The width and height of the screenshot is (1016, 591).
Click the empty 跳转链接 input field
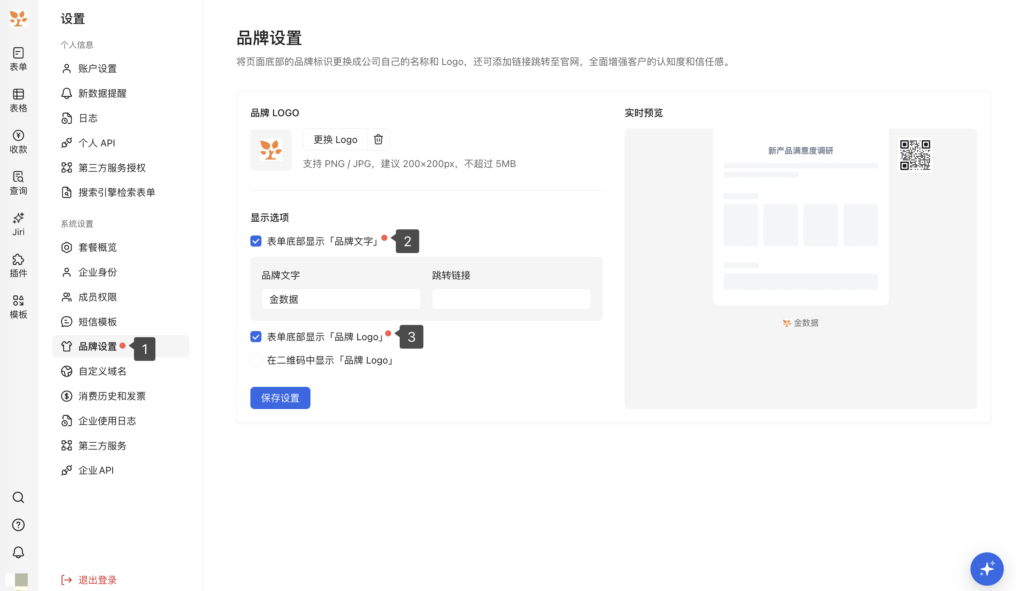point(511,299)
